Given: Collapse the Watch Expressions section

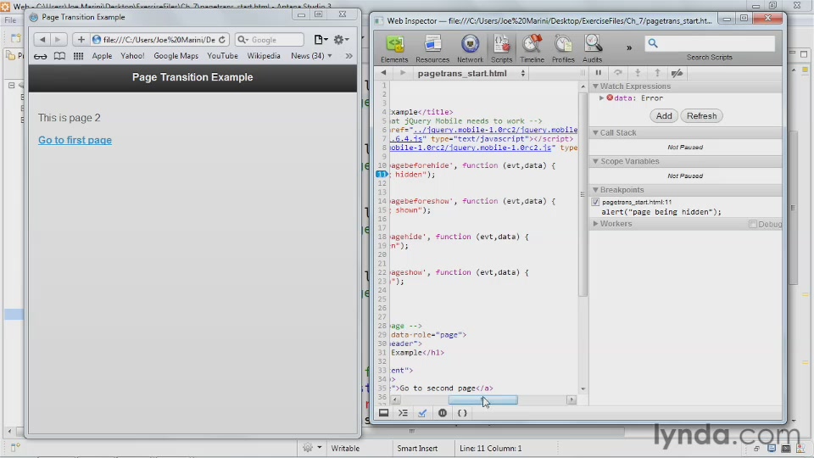Looking at the screenshot, I should (x=595, y=87).
